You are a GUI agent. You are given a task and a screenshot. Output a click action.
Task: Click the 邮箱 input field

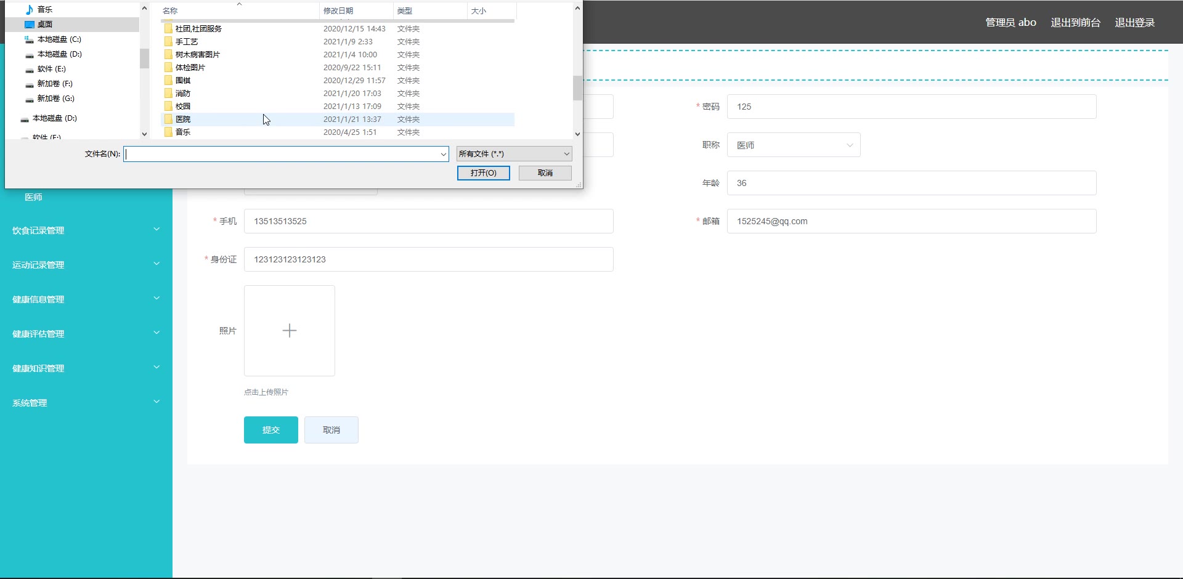(x=912, y=221)
